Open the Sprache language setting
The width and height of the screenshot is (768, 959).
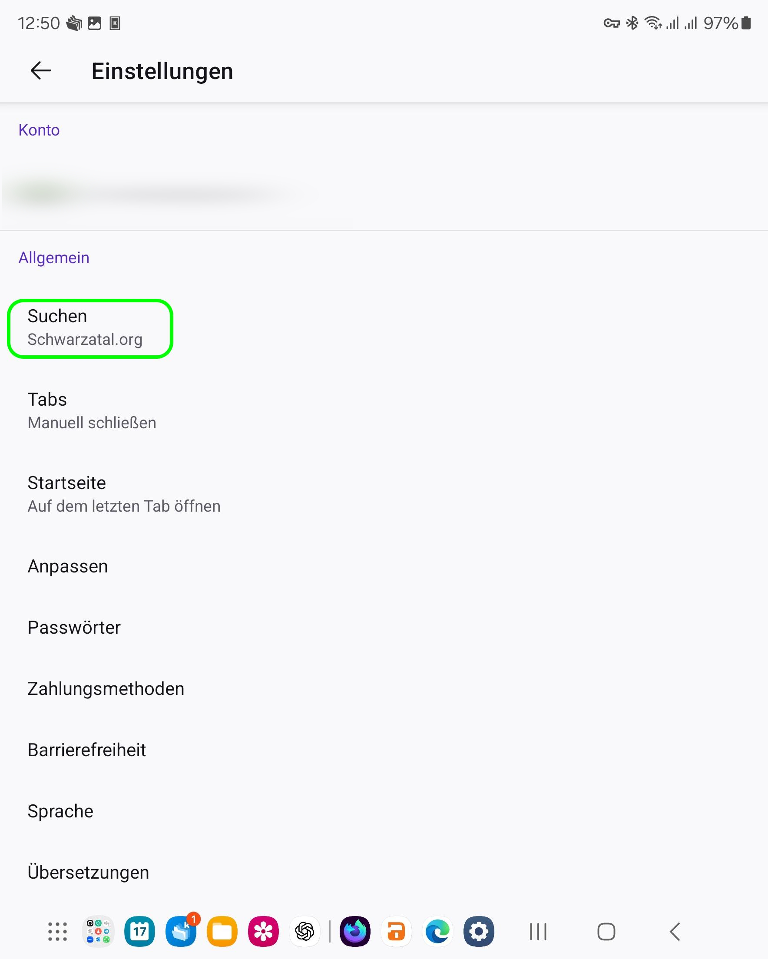[60, 811]
